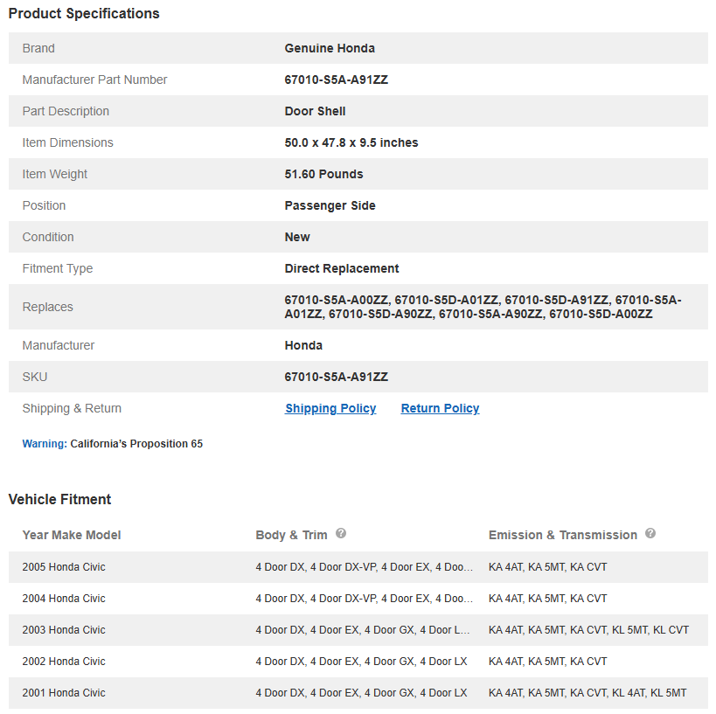
Task: Click the 2001 Civic emission codes cell
Action: click(x=587, y=693)
